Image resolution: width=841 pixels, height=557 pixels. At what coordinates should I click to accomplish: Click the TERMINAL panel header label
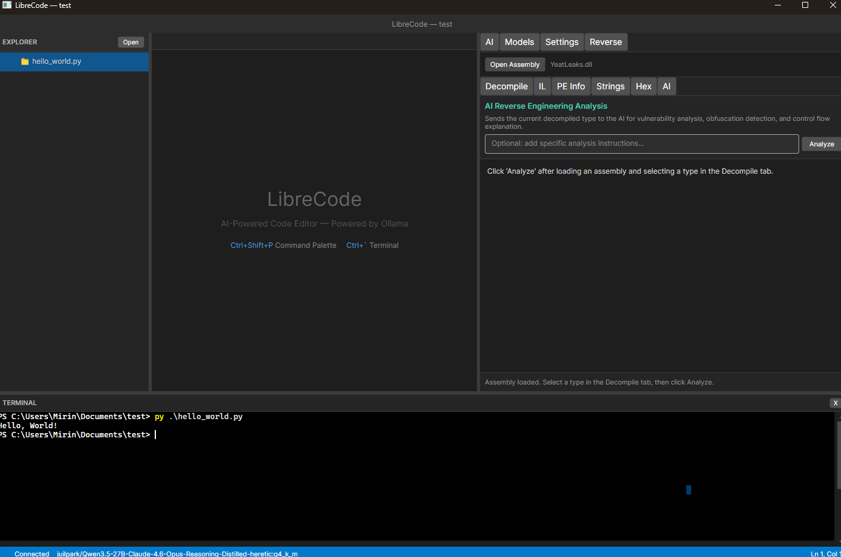click(x=19, y=403)
